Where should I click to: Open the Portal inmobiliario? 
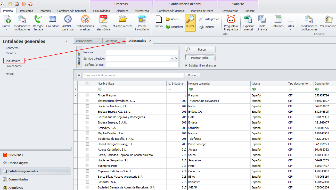pyautogui.click(x=142, y=23)
